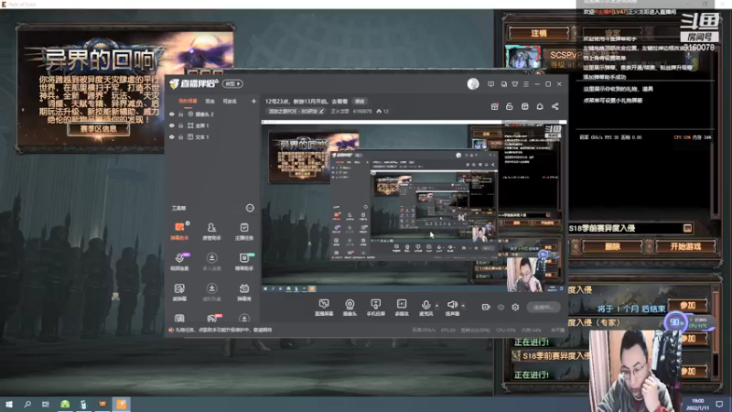Open Windows notification center

coord(719,404)
